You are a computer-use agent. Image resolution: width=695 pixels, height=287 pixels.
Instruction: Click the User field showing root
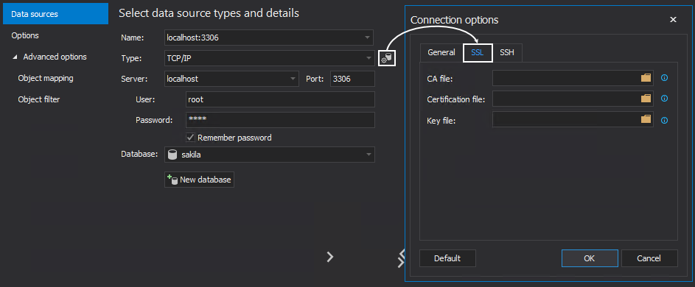point(281,99)
